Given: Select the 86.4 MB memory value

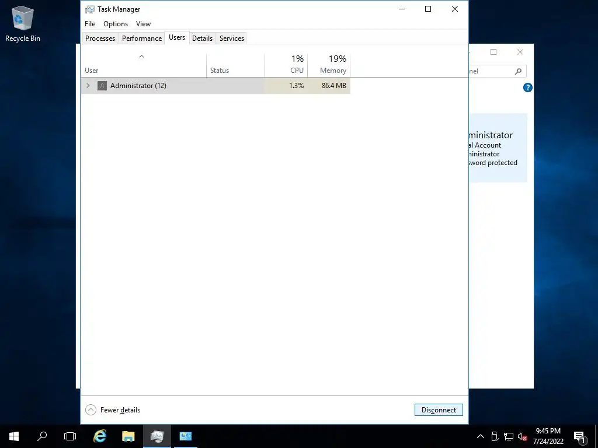Looking at the screenshot, I should [x=333, y=85].
